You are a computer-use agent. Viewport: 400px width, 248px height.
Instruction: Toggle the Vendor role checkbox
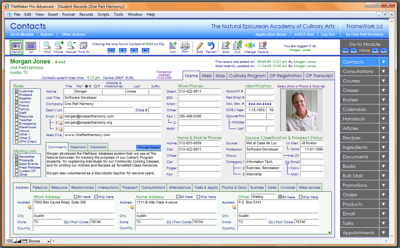tap(17, 102)
